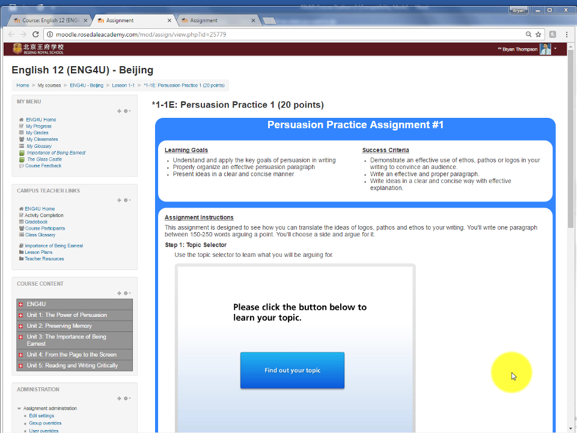
Task: Open Course Participants link
Action: [x=45, y=229]
